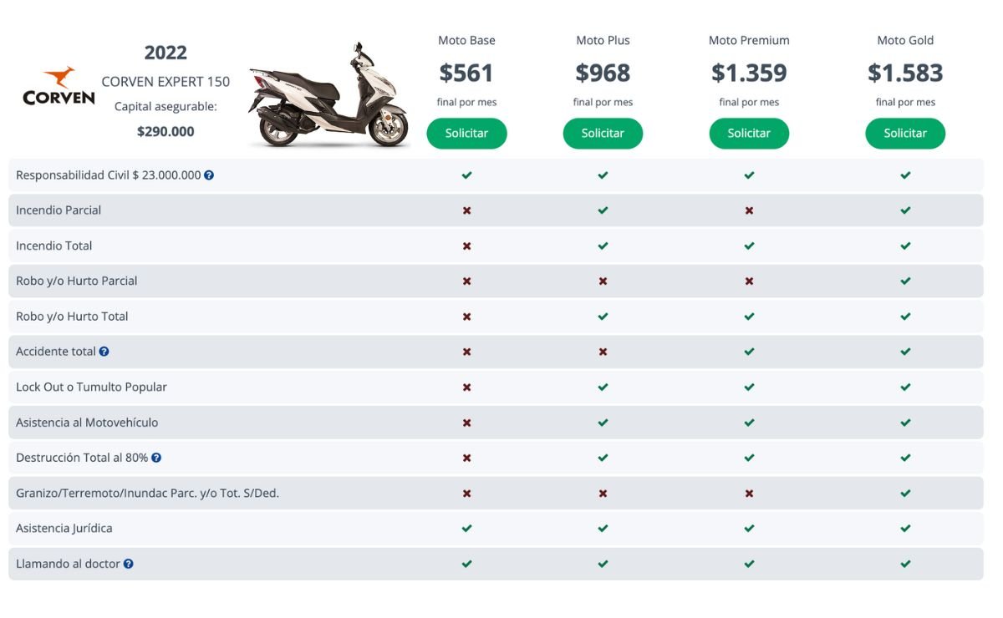The width and height of the screenshot is (1003, 618).
Task: Request the Moto Base plan
Action: click(466, 134)
